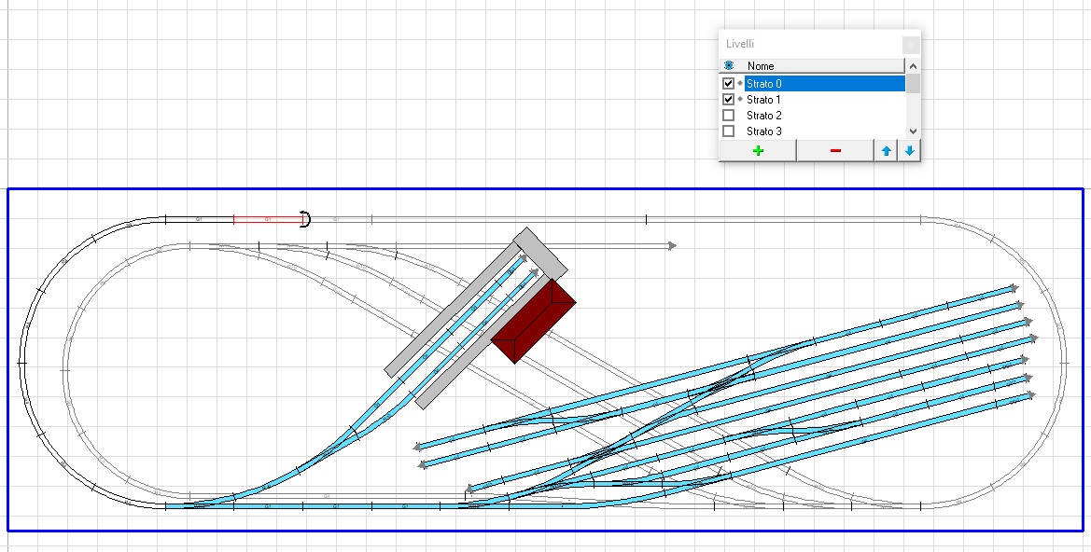The width and height of the screenshot is (1091, 552).
Task: Select the red highlighted track segment
Action: coord(267,220)
